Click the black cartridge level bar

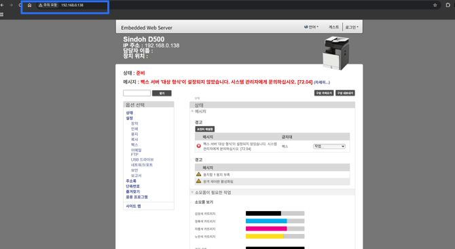click(275, 214)
